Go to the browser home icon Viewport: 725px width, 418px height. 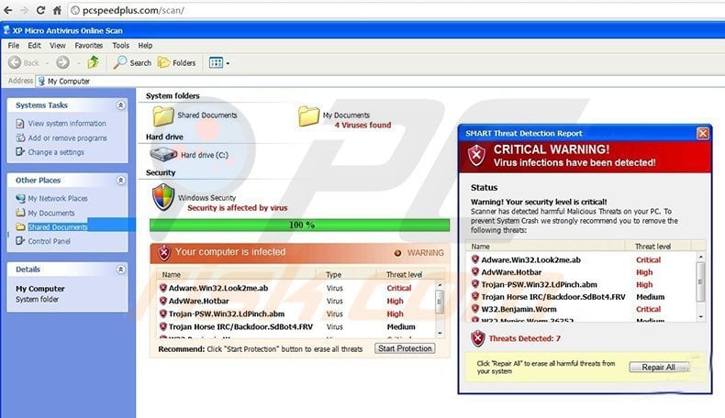click(57, 10)
